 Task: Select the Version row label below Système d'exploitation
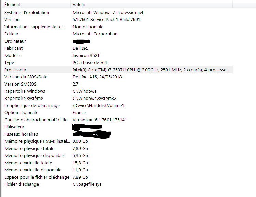12,20
